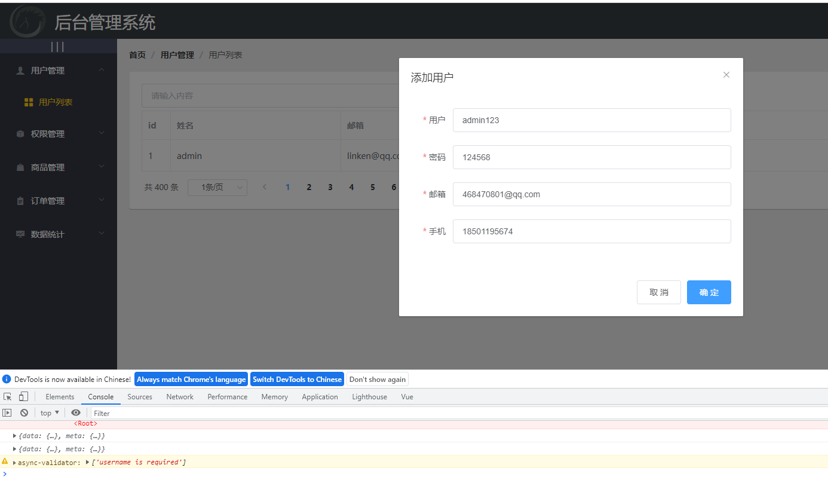
Task: Go to page 5 in pagination
Action: point(372,187)
